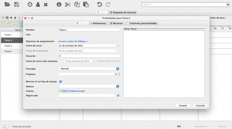Screen dimensions: 232x129
Task: Click the green Color swatch
Action: [x=60, y=91]
